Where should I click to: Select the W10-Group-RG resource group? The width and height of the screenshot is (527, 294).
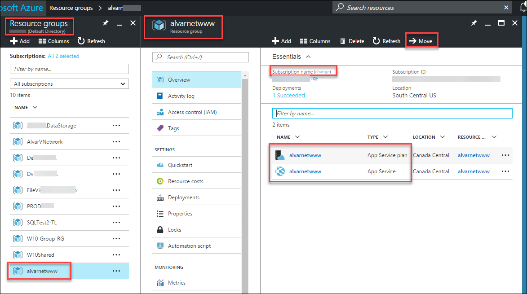pos(45,239)
